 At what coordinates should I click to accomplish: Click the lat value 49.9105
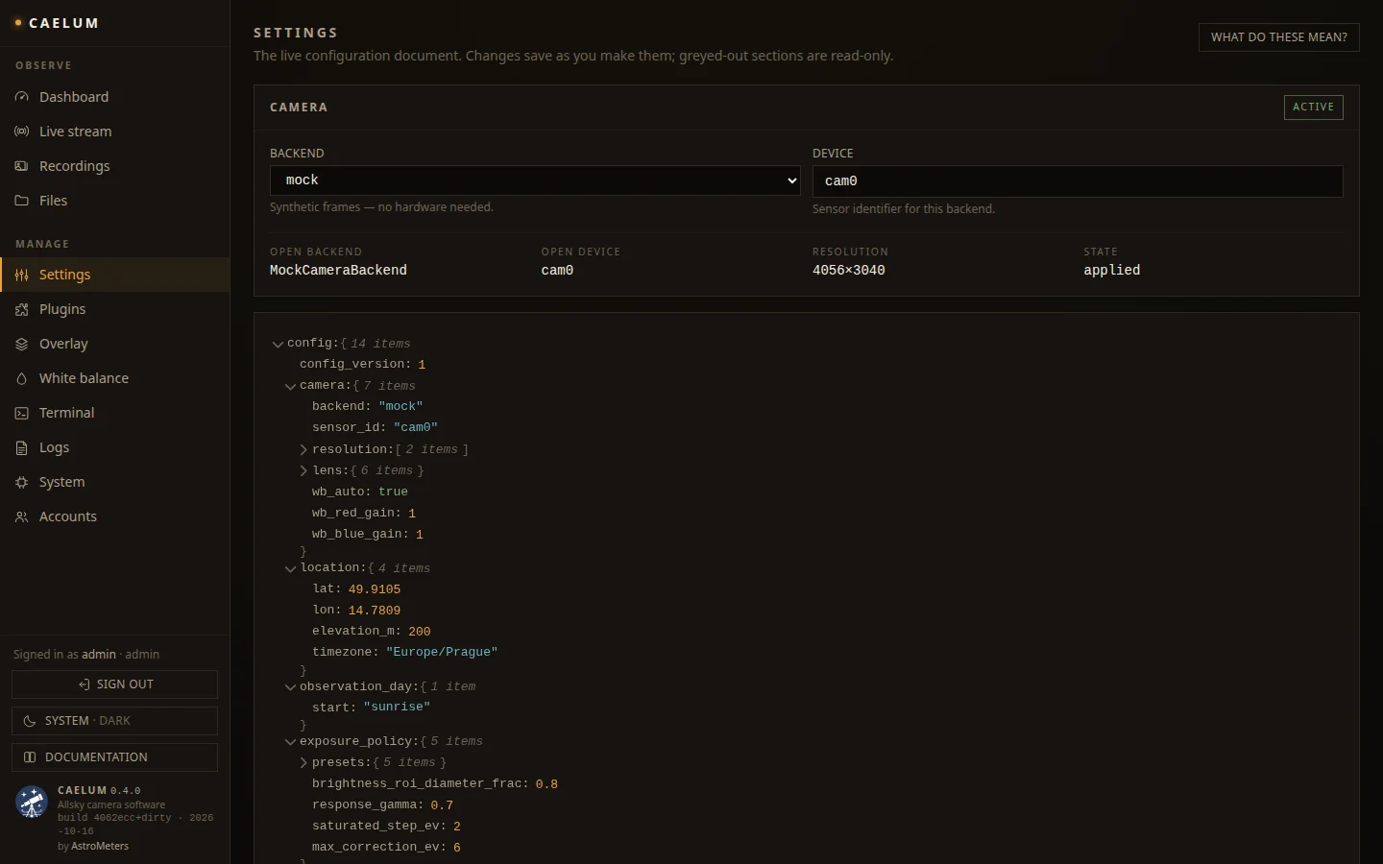click(375, 589)
